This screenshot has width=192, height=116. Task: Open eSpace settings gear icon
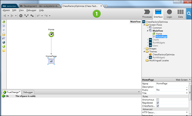click(21, 16)
